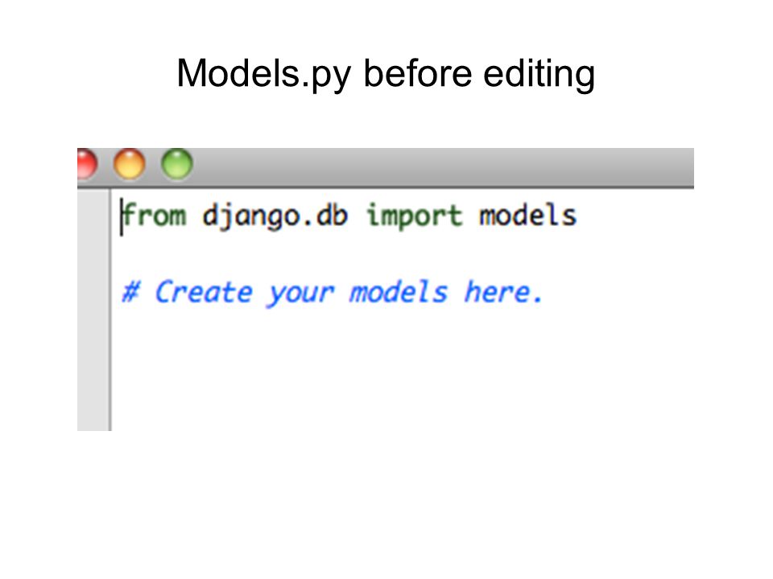The image size is (773, 579).
Task: Click the word 'models' on the import line
Action: point(527,216)
